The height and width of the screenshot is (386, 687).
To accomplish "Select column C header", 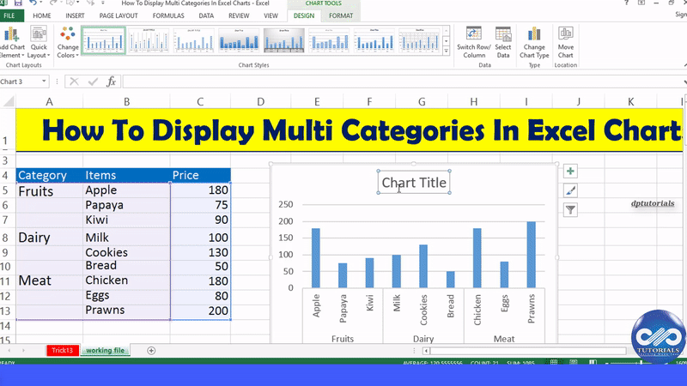I will [200, 102].
